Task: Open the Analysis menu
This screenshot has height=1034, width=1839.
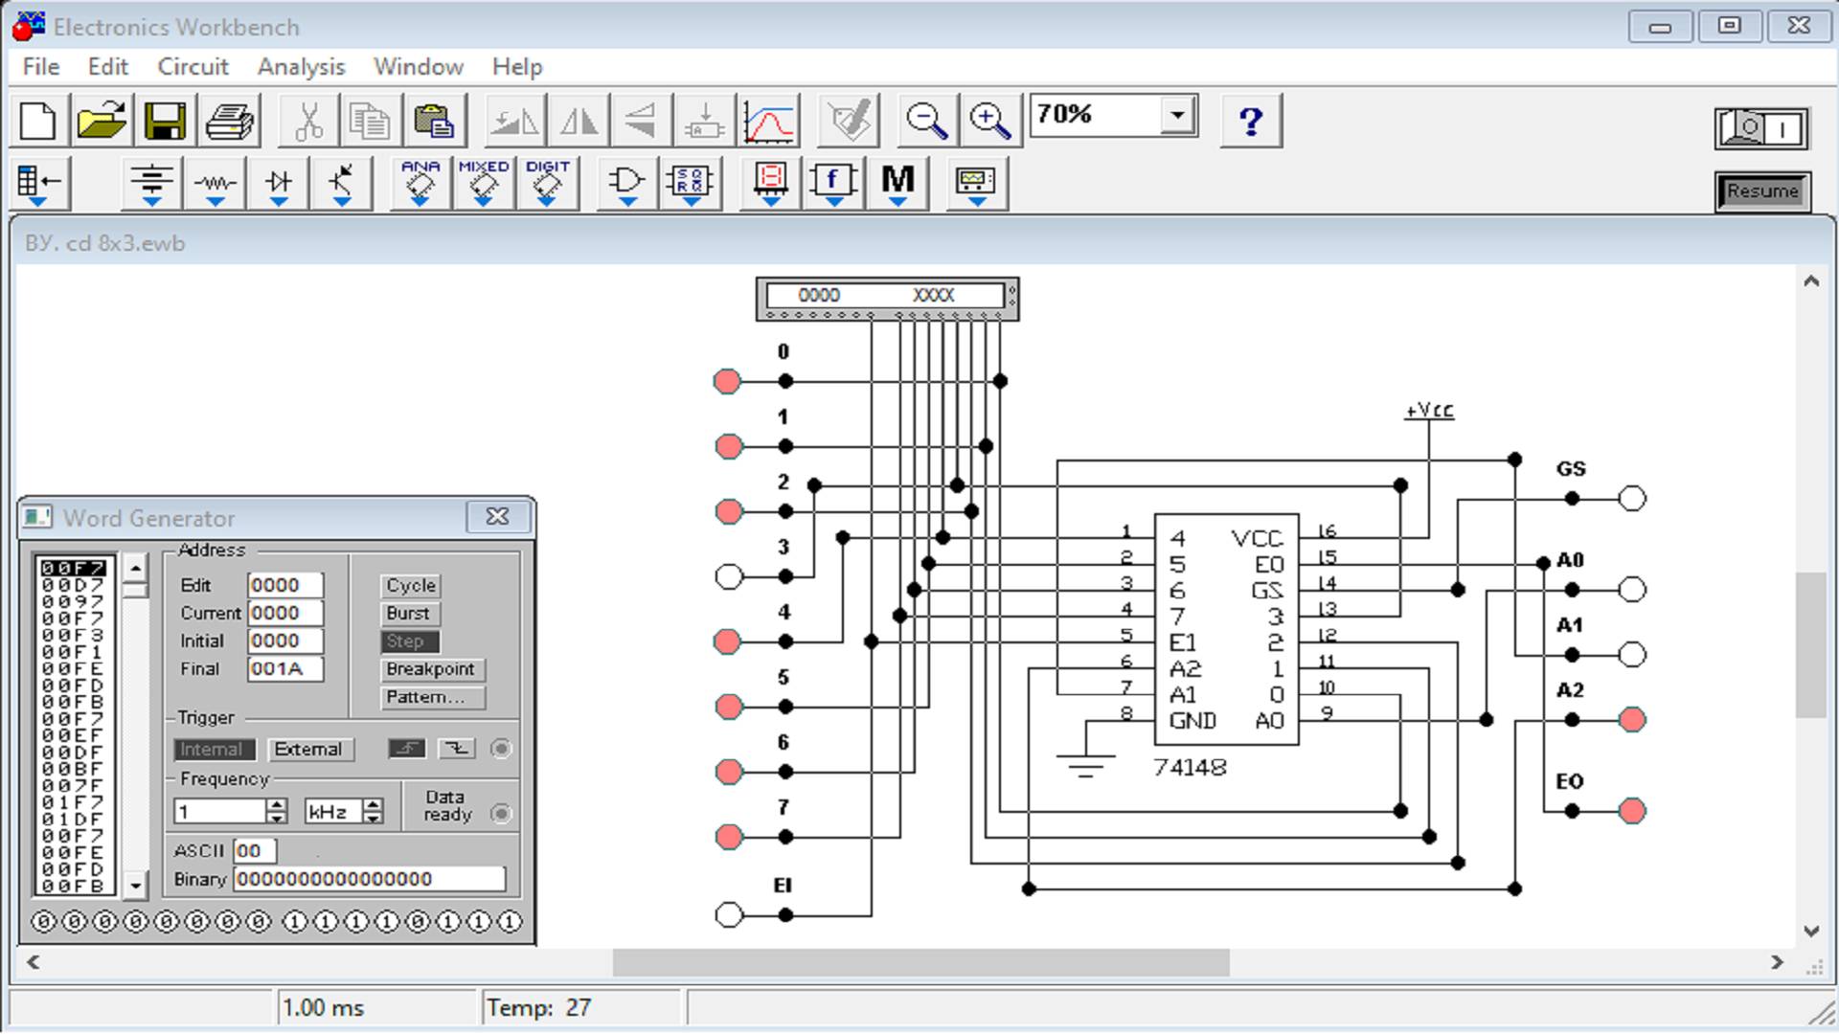Action: click(301, 67)
